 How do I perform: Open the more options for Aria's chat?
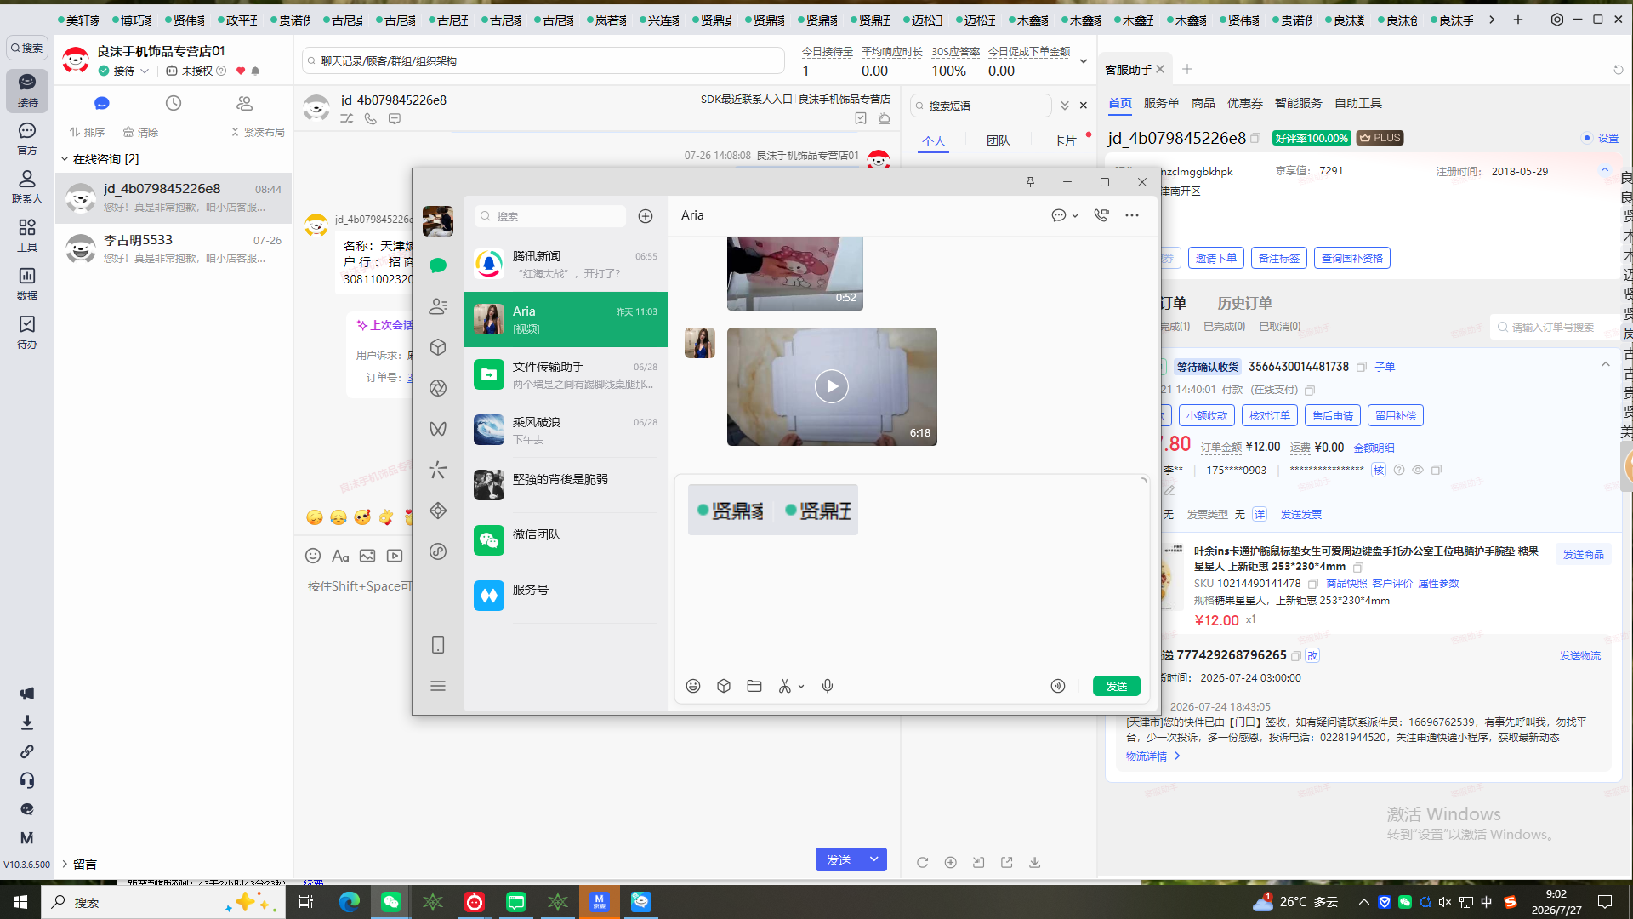click(x=1132, y=215)
